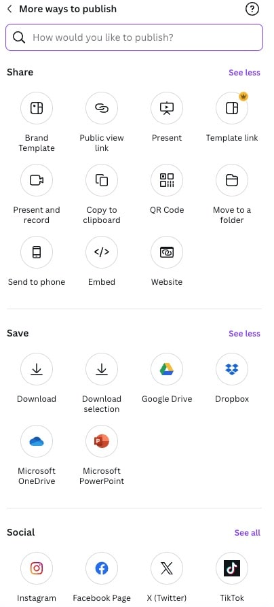Select the Public view link icon

tap(102, 108)
